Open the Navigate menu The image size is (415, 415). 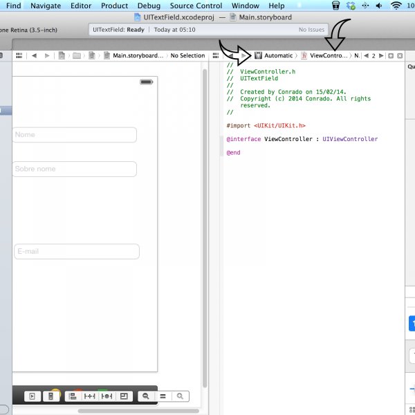pos(46,6)
